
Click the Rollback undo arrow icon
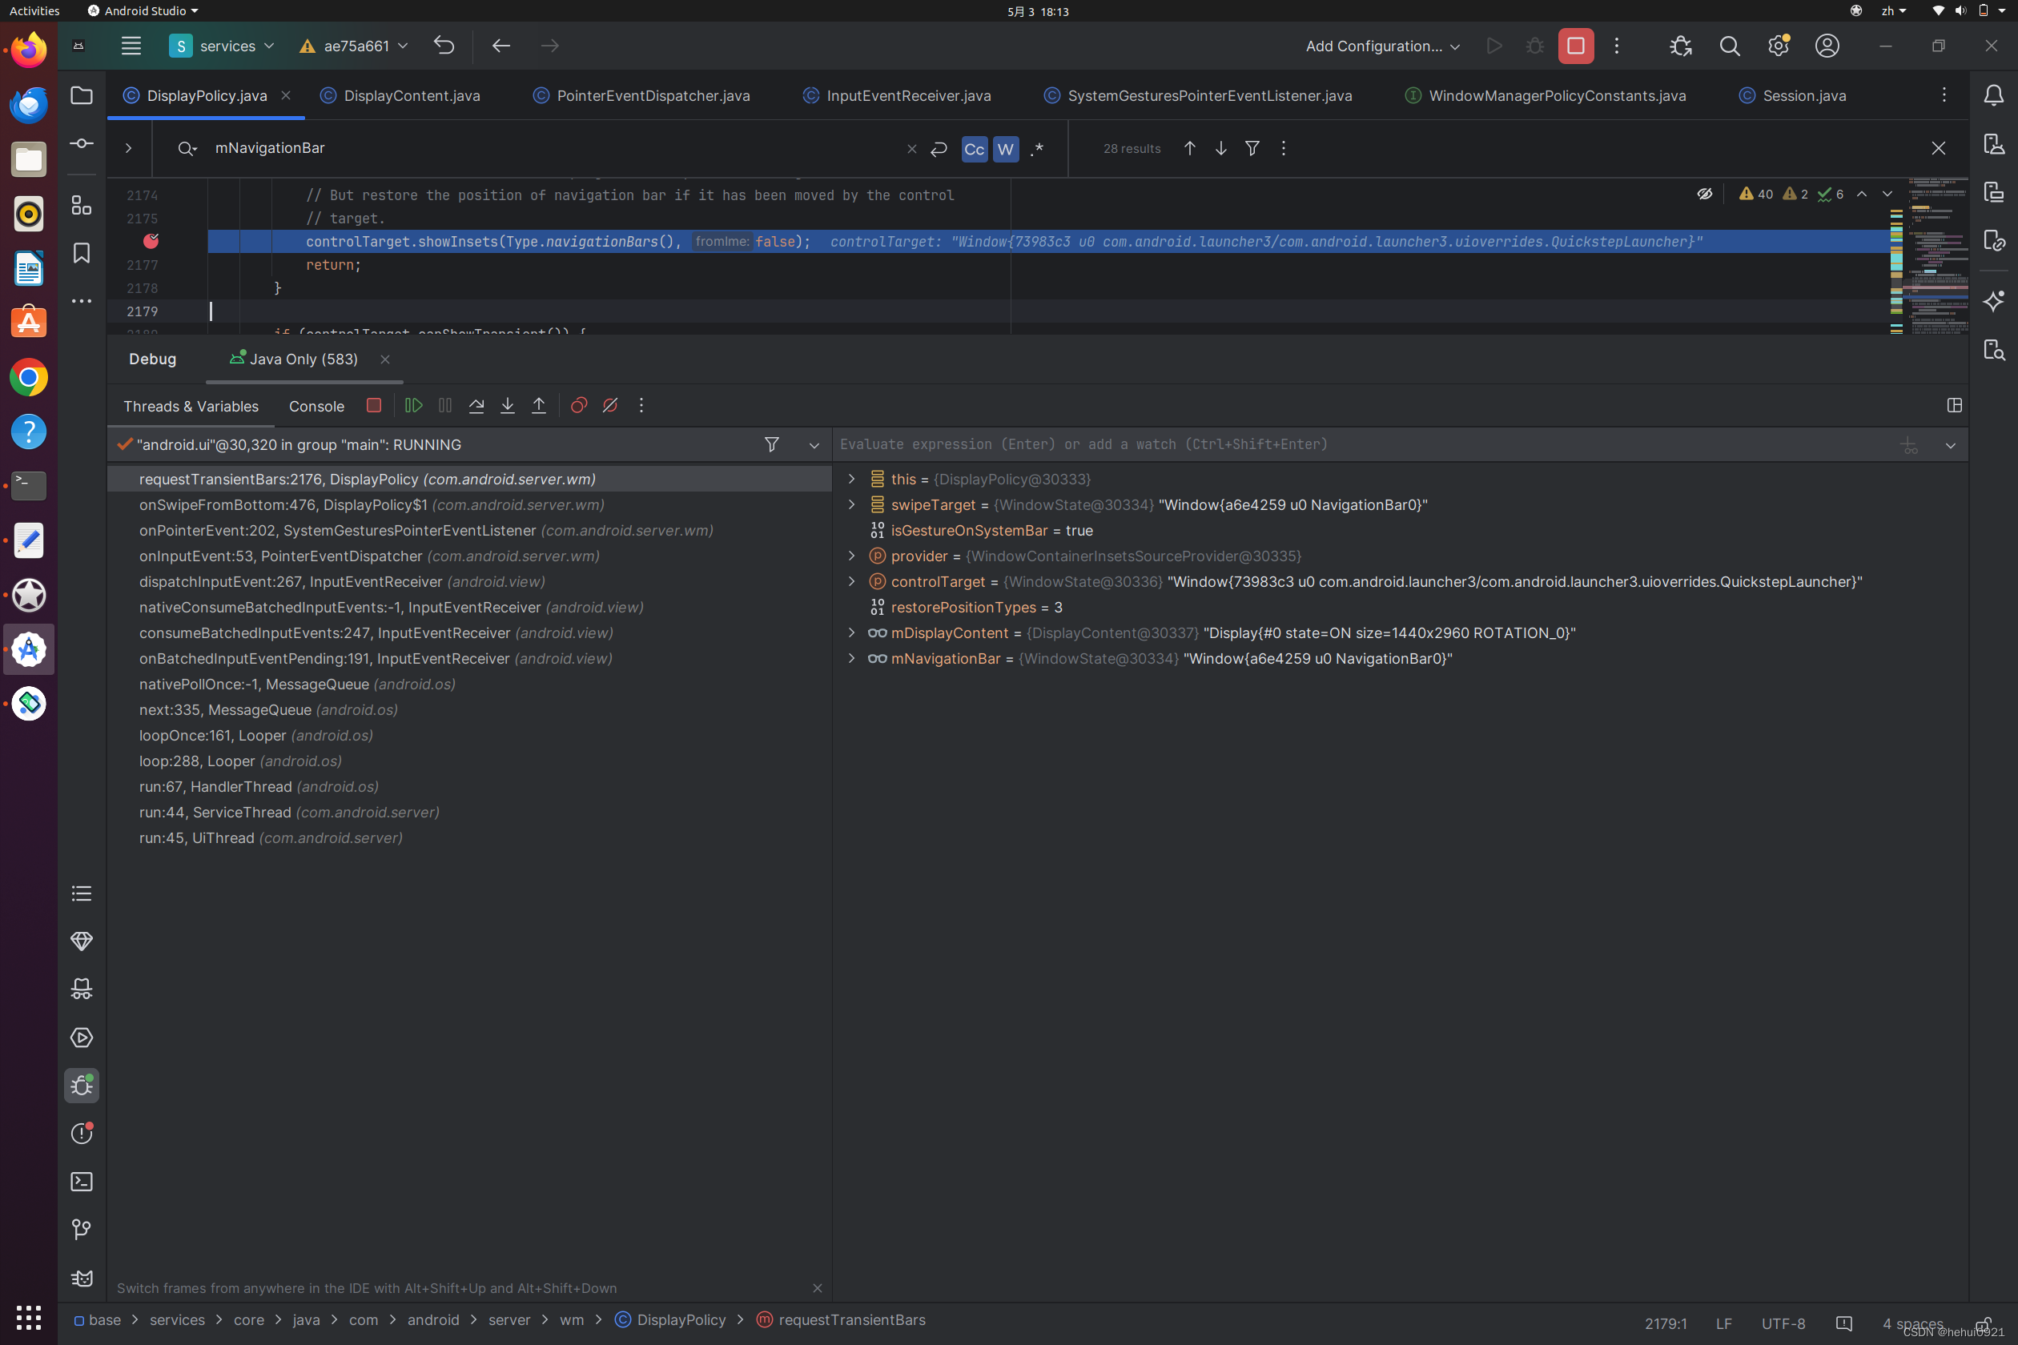click(x=444, y=46)
